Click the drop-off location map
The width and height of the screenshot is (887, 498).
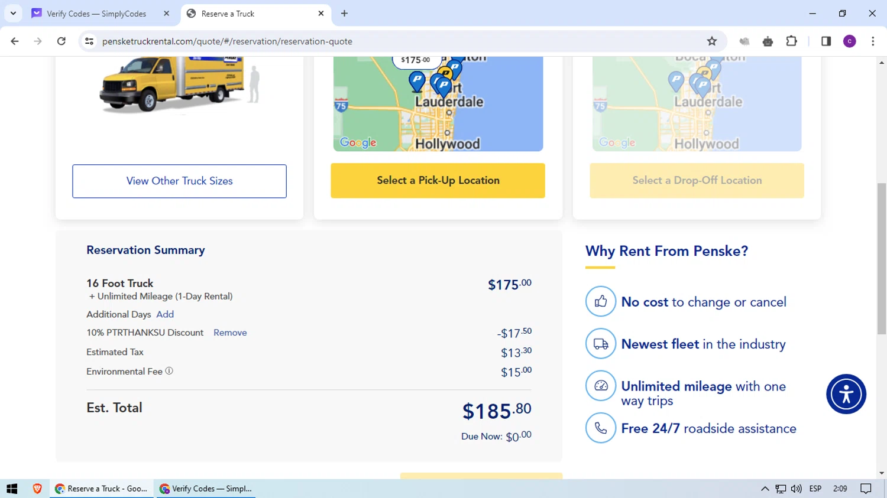point(697,104)
